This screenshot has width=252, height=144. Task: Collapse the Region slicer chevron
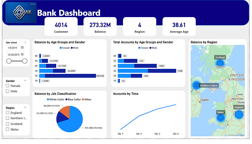(25, 108)
